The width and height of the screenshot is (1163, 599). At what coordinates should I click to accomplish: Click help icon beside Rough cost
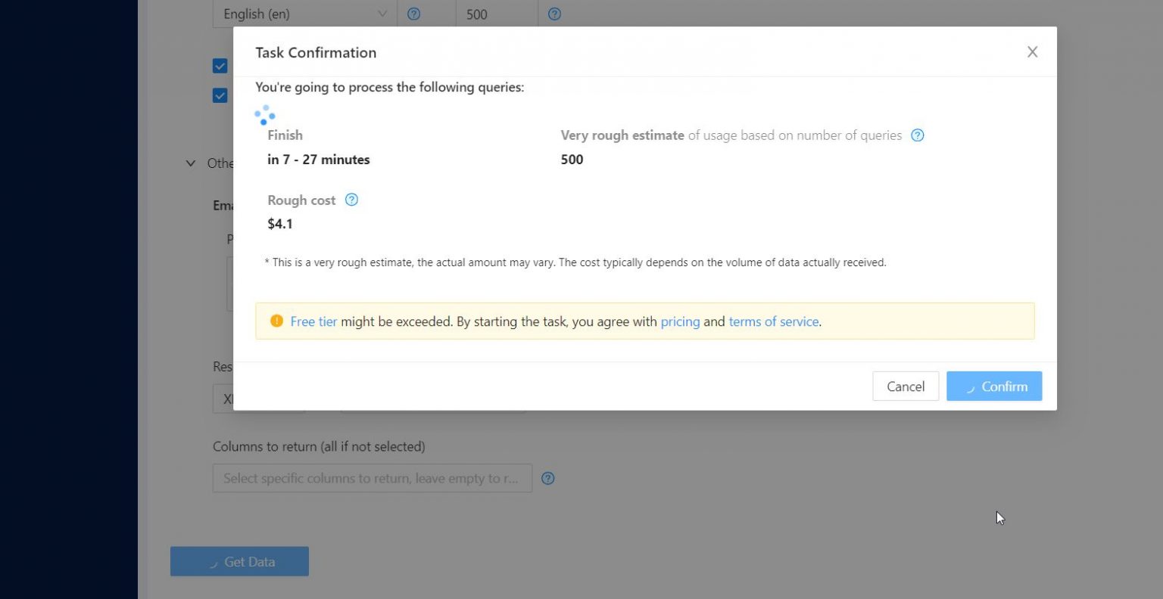(x=351, y=200)
